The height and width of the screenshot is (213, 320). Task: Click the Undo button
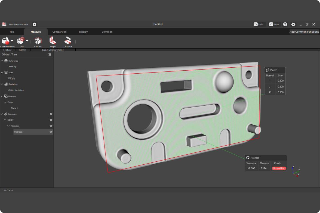[259, 24]
